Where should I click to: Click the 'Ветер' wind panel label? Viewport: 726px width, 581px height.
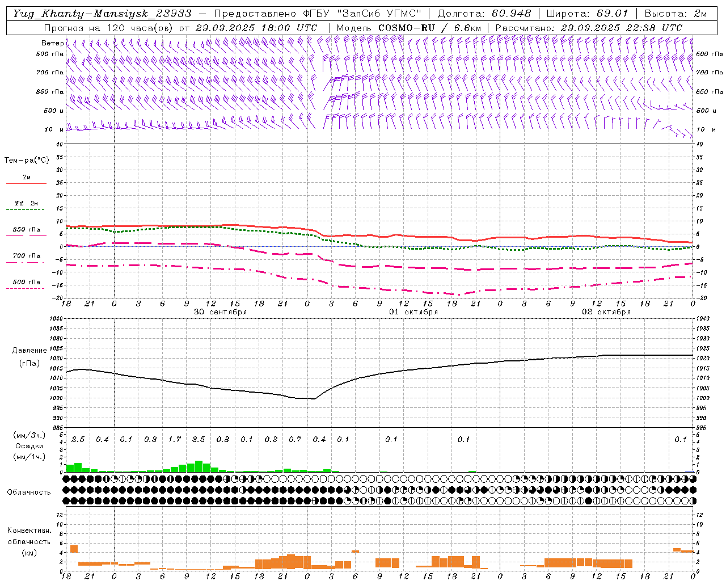(x=53, y=43)
